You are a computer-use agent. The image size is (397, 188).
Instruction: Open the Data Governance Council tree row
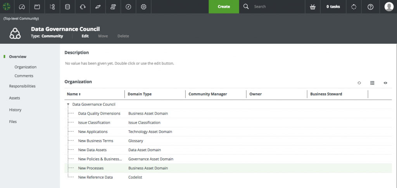[94, 104]
